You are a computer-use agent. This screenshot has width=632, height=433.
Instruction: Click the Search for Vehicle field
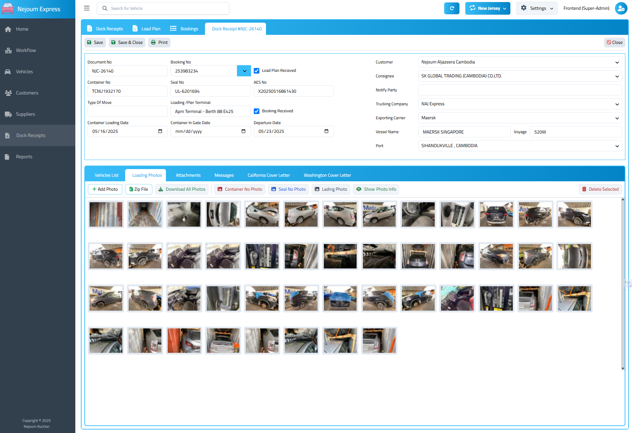point(163,8)
